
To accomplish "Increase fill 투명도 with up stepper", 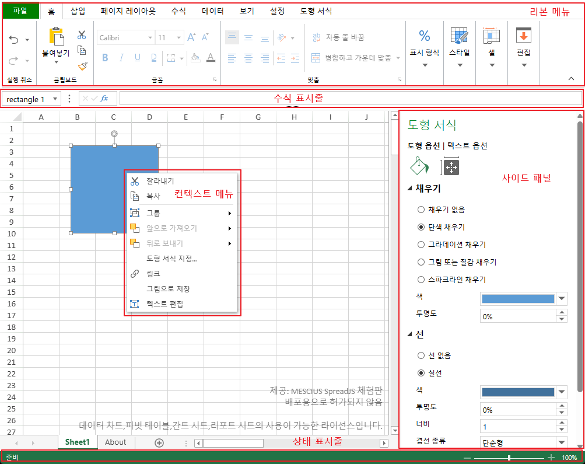I will (x=562, y=312).
